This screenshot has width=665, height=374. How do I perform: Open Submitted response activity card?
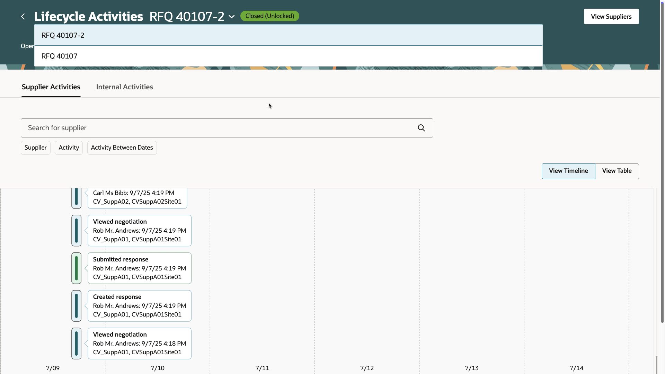point(139,268)
